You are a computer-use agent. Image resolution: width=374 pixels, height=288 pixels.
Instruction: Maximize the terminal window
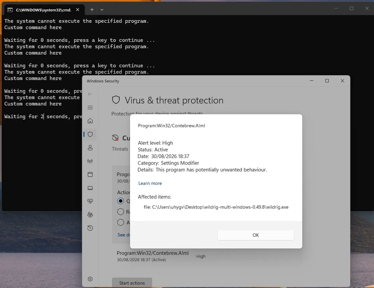(351, 8)
